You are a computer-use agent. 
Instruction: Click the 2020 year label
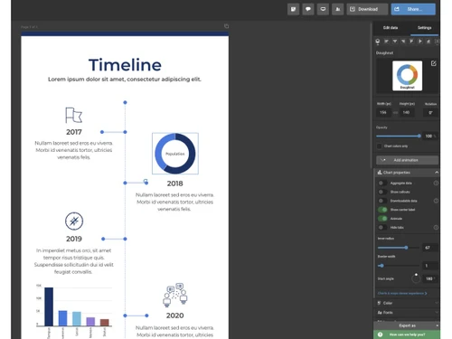[x=175, y=315]
